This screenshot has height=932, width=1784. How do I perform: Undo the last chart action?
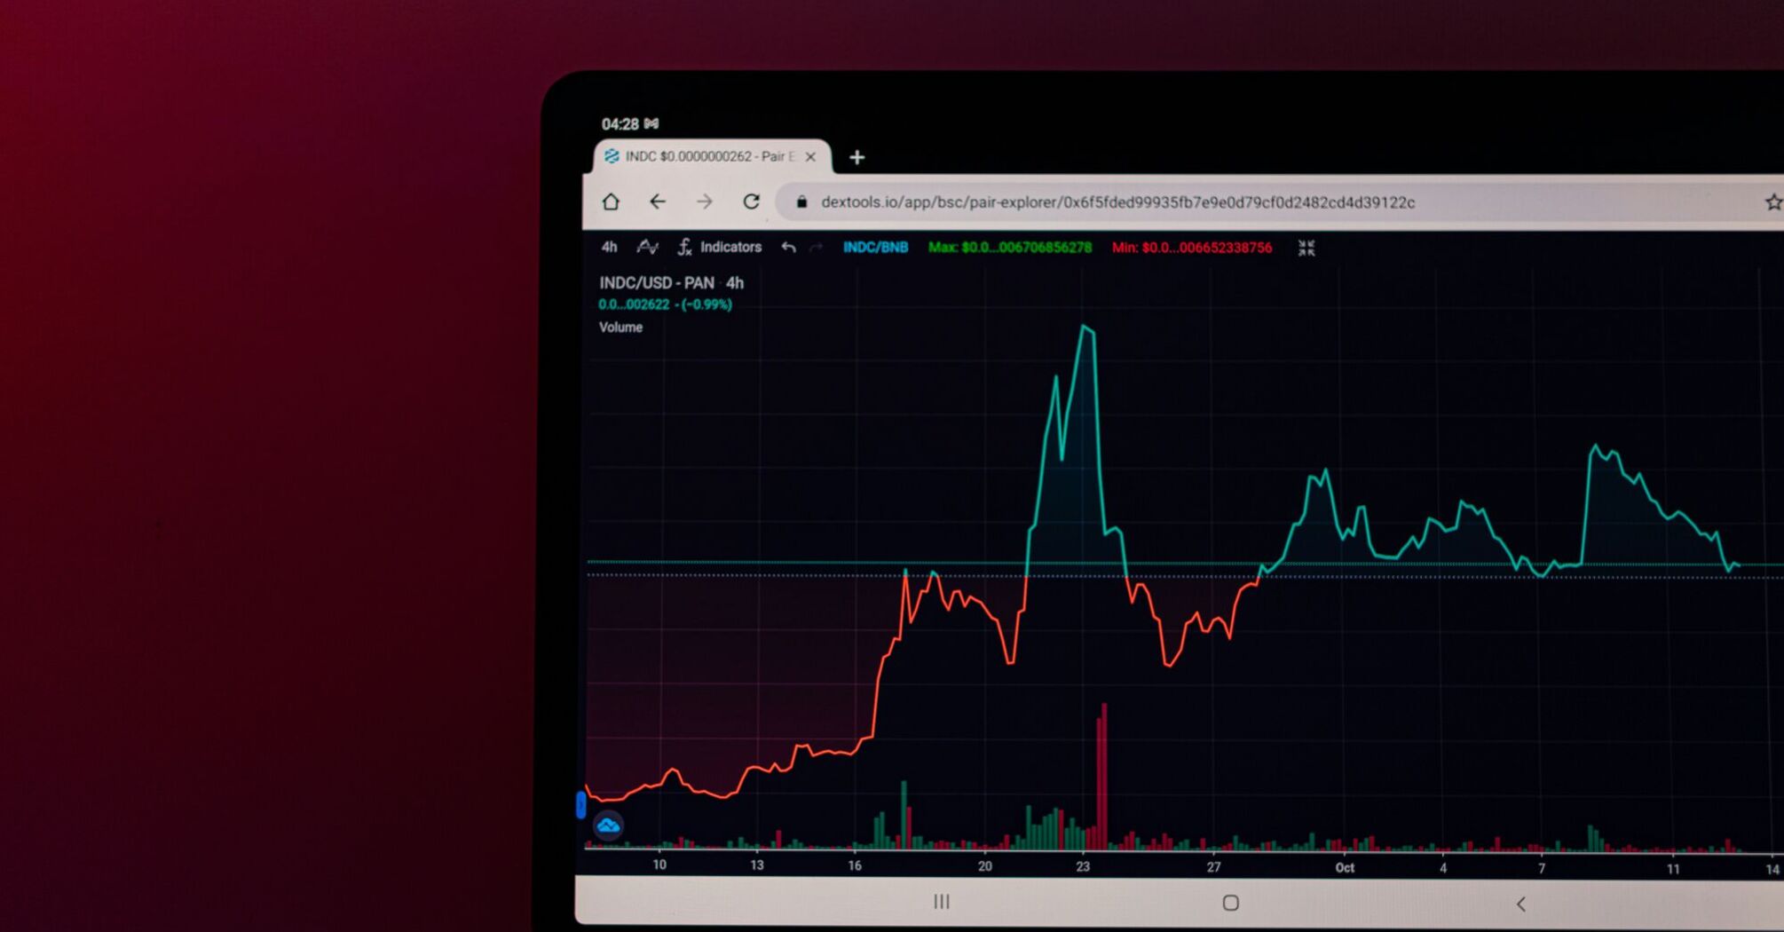788,248
